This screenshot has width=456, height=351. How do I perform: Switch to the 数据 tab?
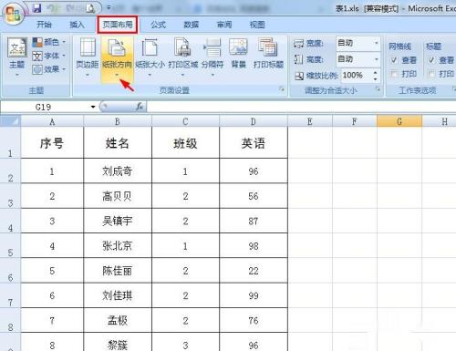tap(191, 25)
